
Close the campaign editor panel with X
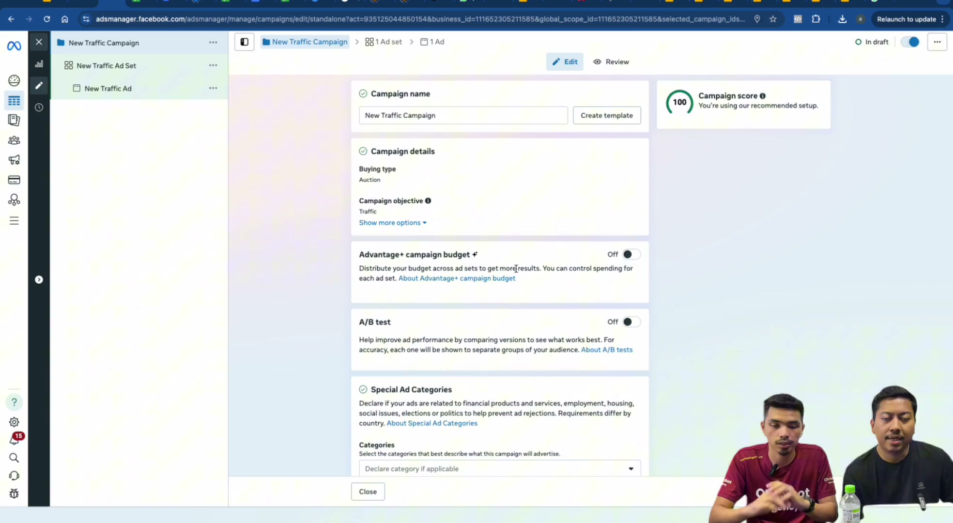tap(39, 42)
